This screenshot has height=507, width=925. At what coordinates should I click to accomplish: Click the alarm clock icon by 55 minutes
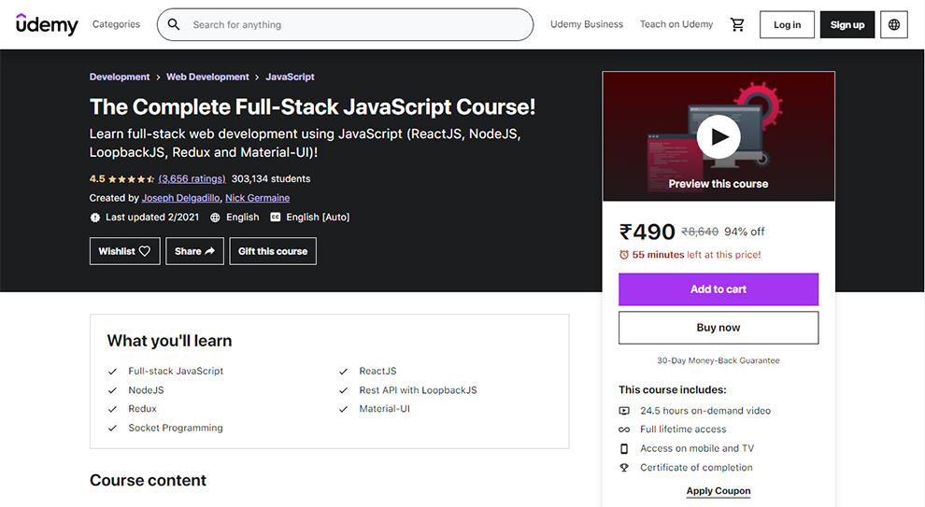pos(623,255)
